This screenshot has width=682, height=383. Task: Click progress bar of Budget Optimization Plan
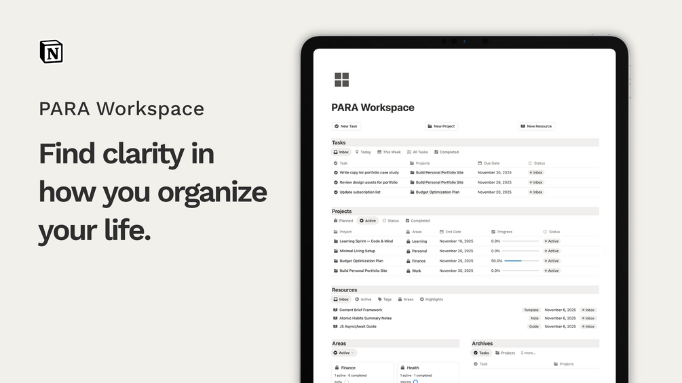click(x=521, y=261)
